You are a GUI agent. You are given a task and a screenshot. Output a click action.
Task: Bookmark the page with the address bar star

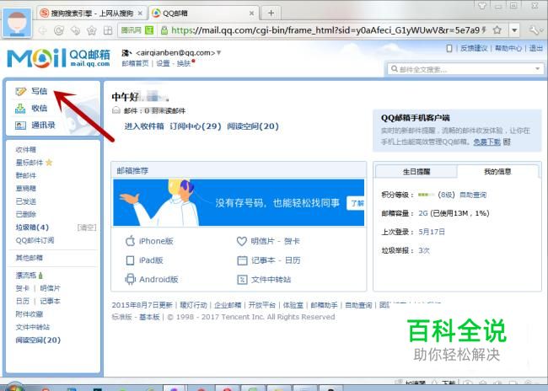click(x=497, y=30)
